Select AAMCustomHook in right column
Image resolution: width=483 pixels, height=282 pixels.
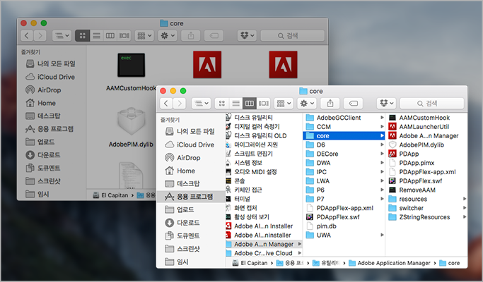426,118
